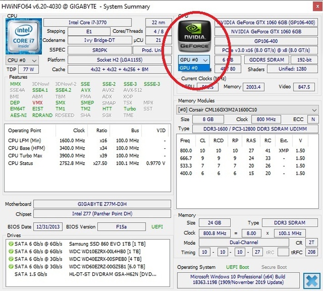Click the cache 4x32 + 4x32 + 4x256 + 8M field
Viewport: 323px width, 291px height.
(x=120, y=70)
